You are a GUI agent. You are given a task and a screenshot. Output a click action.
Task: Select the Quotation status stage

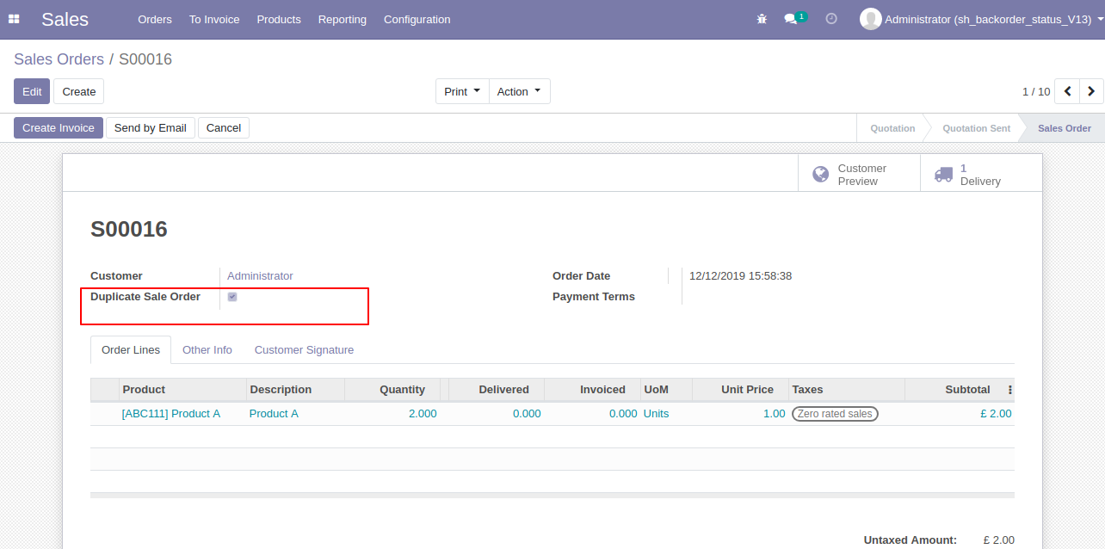coord(892,128)
